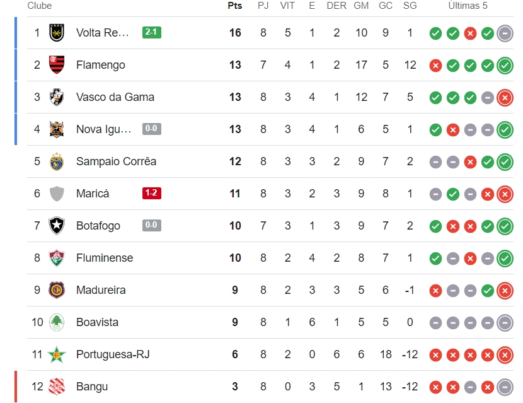523x403 pixels.
Task: Open Volta Redonda's live 2-1 score badge
Action: click(152, 32)
